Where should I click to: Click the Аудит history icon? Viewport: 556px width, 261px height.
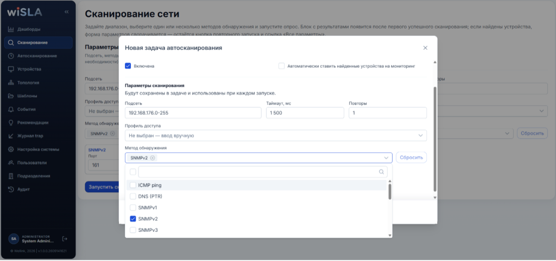tap(11, 189)
